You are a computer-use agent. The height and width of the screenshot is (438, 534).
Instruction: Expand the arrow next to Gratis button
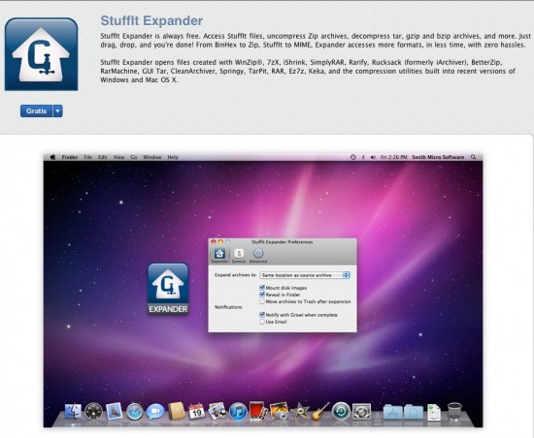(x=58, y=111)
